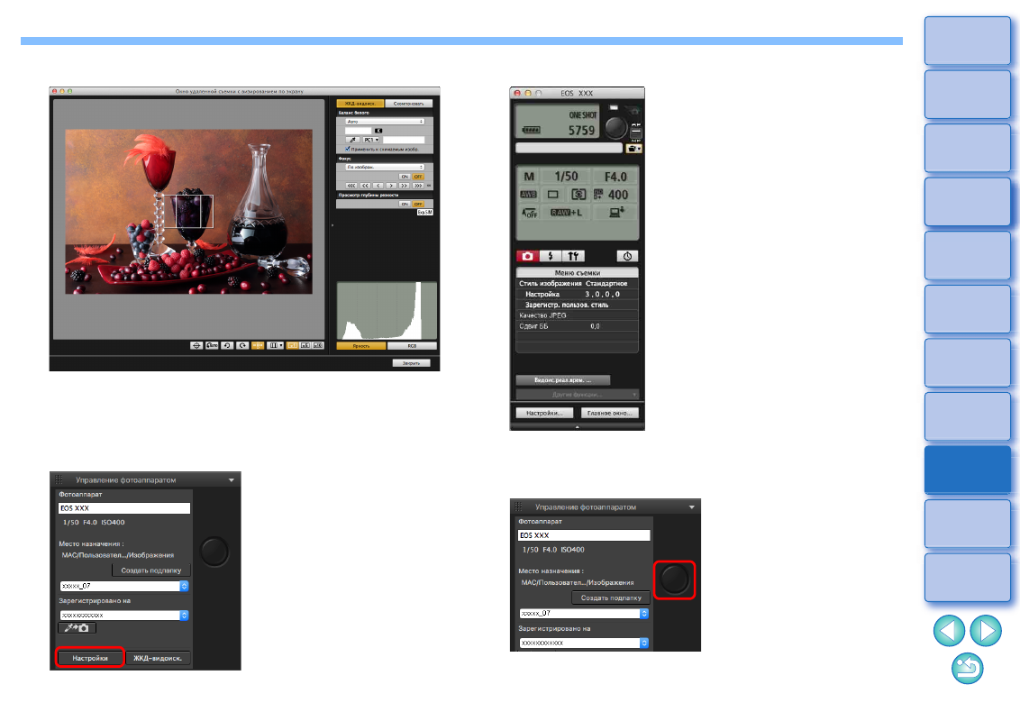Image resolution: width=1020 pixels, height=721 pixels.
Task: Click the single-step focus button >
Action: 391,186
